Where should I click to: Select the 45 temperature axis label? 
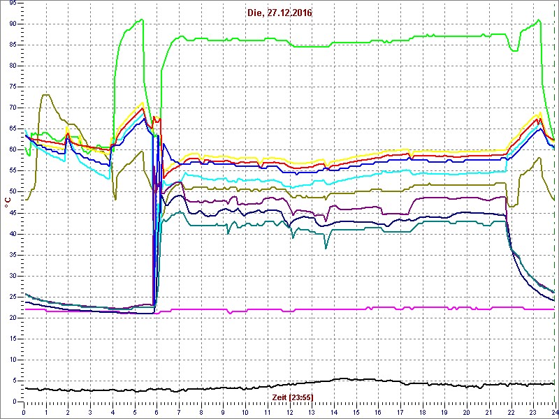click(x=13, y=213)
